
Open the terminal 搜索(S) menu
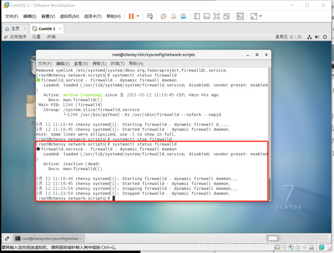[99, 64]
